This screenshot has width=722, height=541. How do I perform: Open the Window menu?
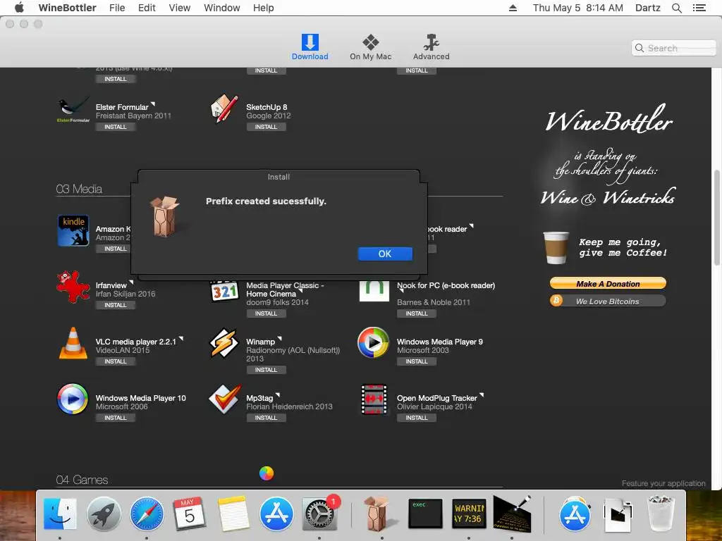pos(222,8)
